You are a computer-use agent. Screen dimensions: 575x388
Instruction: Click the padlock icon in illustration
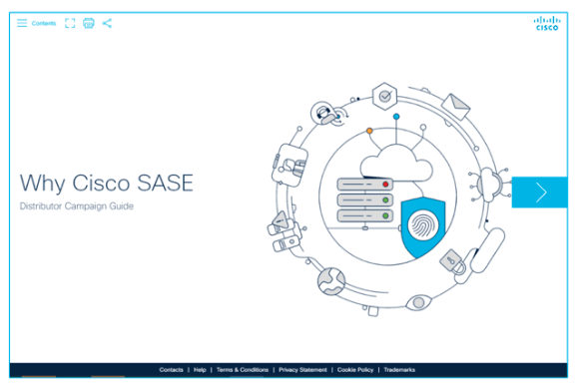(453, 261)
